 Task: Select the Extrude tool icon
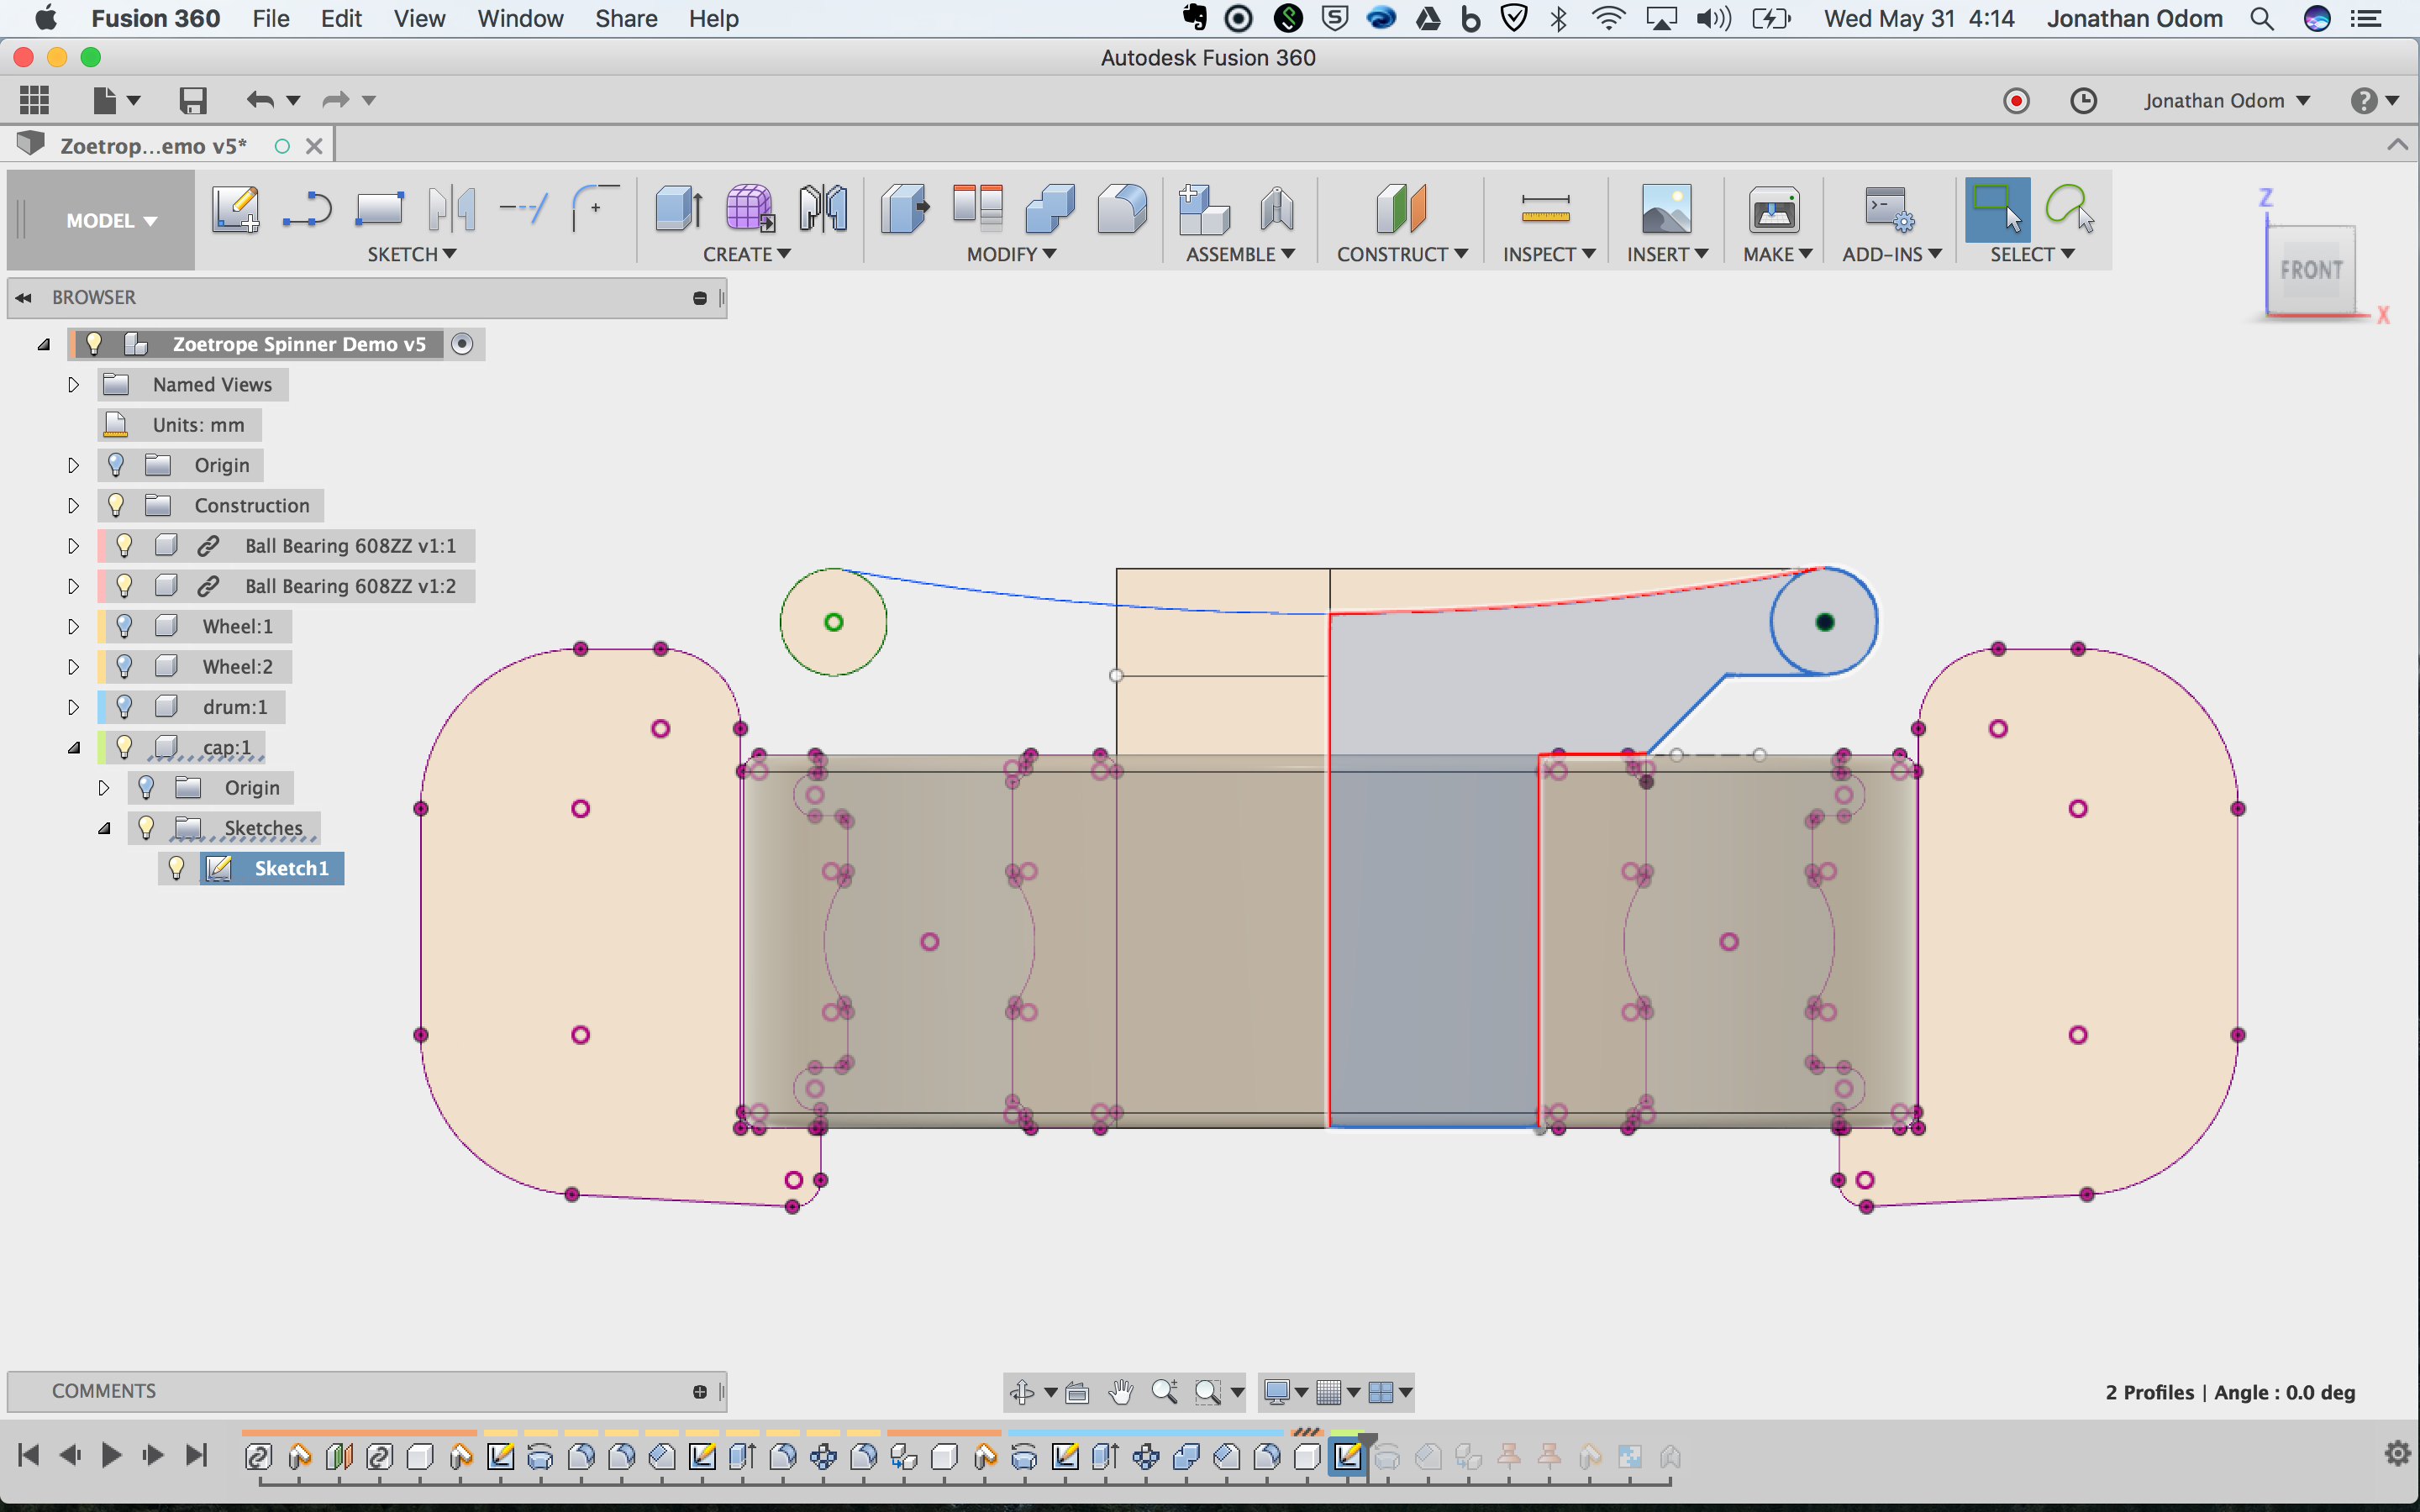(x=678, y=209)
